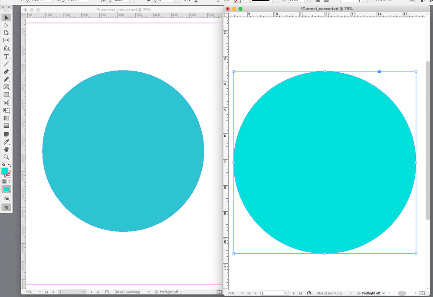Click the *Correct_converted @ 75% title bar

coord(326,9)
